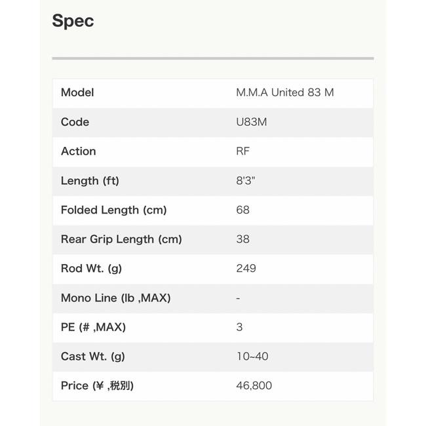The image size is (426, 426).
Task: Click the RF action value
Action: pyautogui.click(x=242, y=151)
